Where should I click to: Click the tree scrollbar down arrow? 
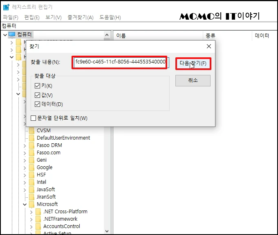pos(107,231)
